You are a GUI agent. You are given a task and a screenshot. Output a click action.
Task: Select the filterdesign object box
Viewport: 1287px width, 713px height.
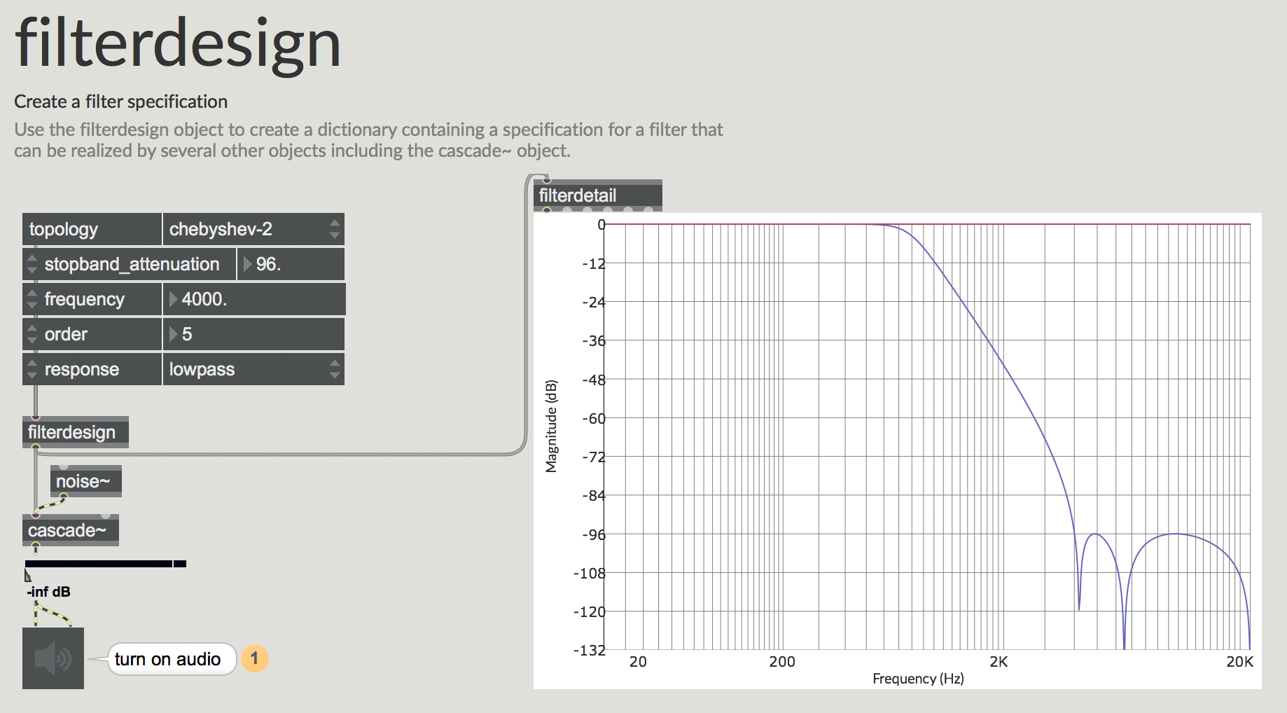76,432
